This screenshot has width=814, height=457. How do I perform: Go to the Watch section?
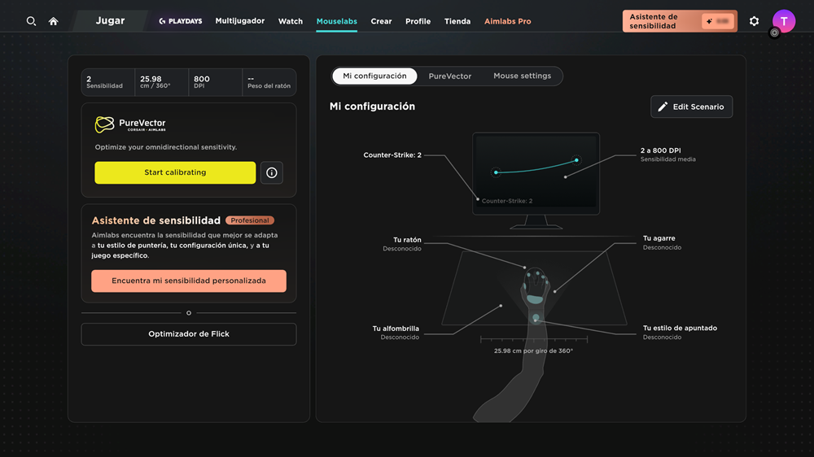(x=291, y=21)
